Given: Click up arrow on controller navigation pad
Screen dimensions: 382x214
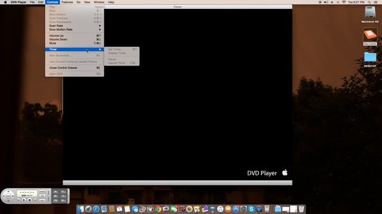Looking at the screenshot, I should click(8, 191).
